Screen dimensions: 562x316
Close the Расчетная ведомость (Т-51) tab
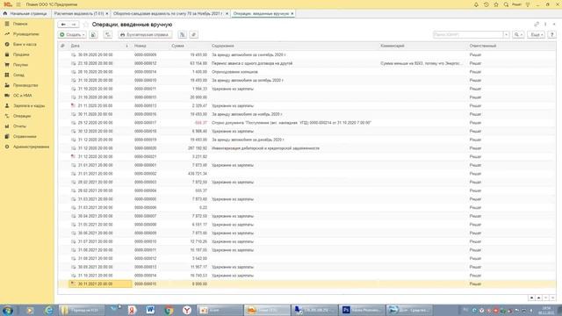107,14
